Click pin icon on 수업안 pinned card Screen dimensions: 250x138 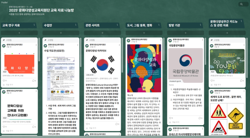click(x=45, y=40)
